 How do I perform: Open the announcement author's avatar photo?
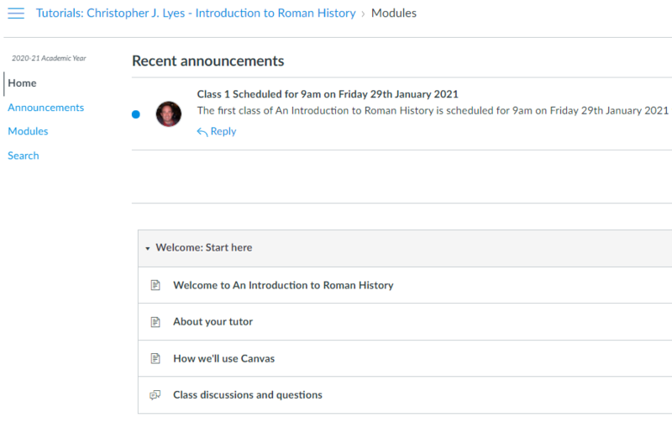click(169, 114)
